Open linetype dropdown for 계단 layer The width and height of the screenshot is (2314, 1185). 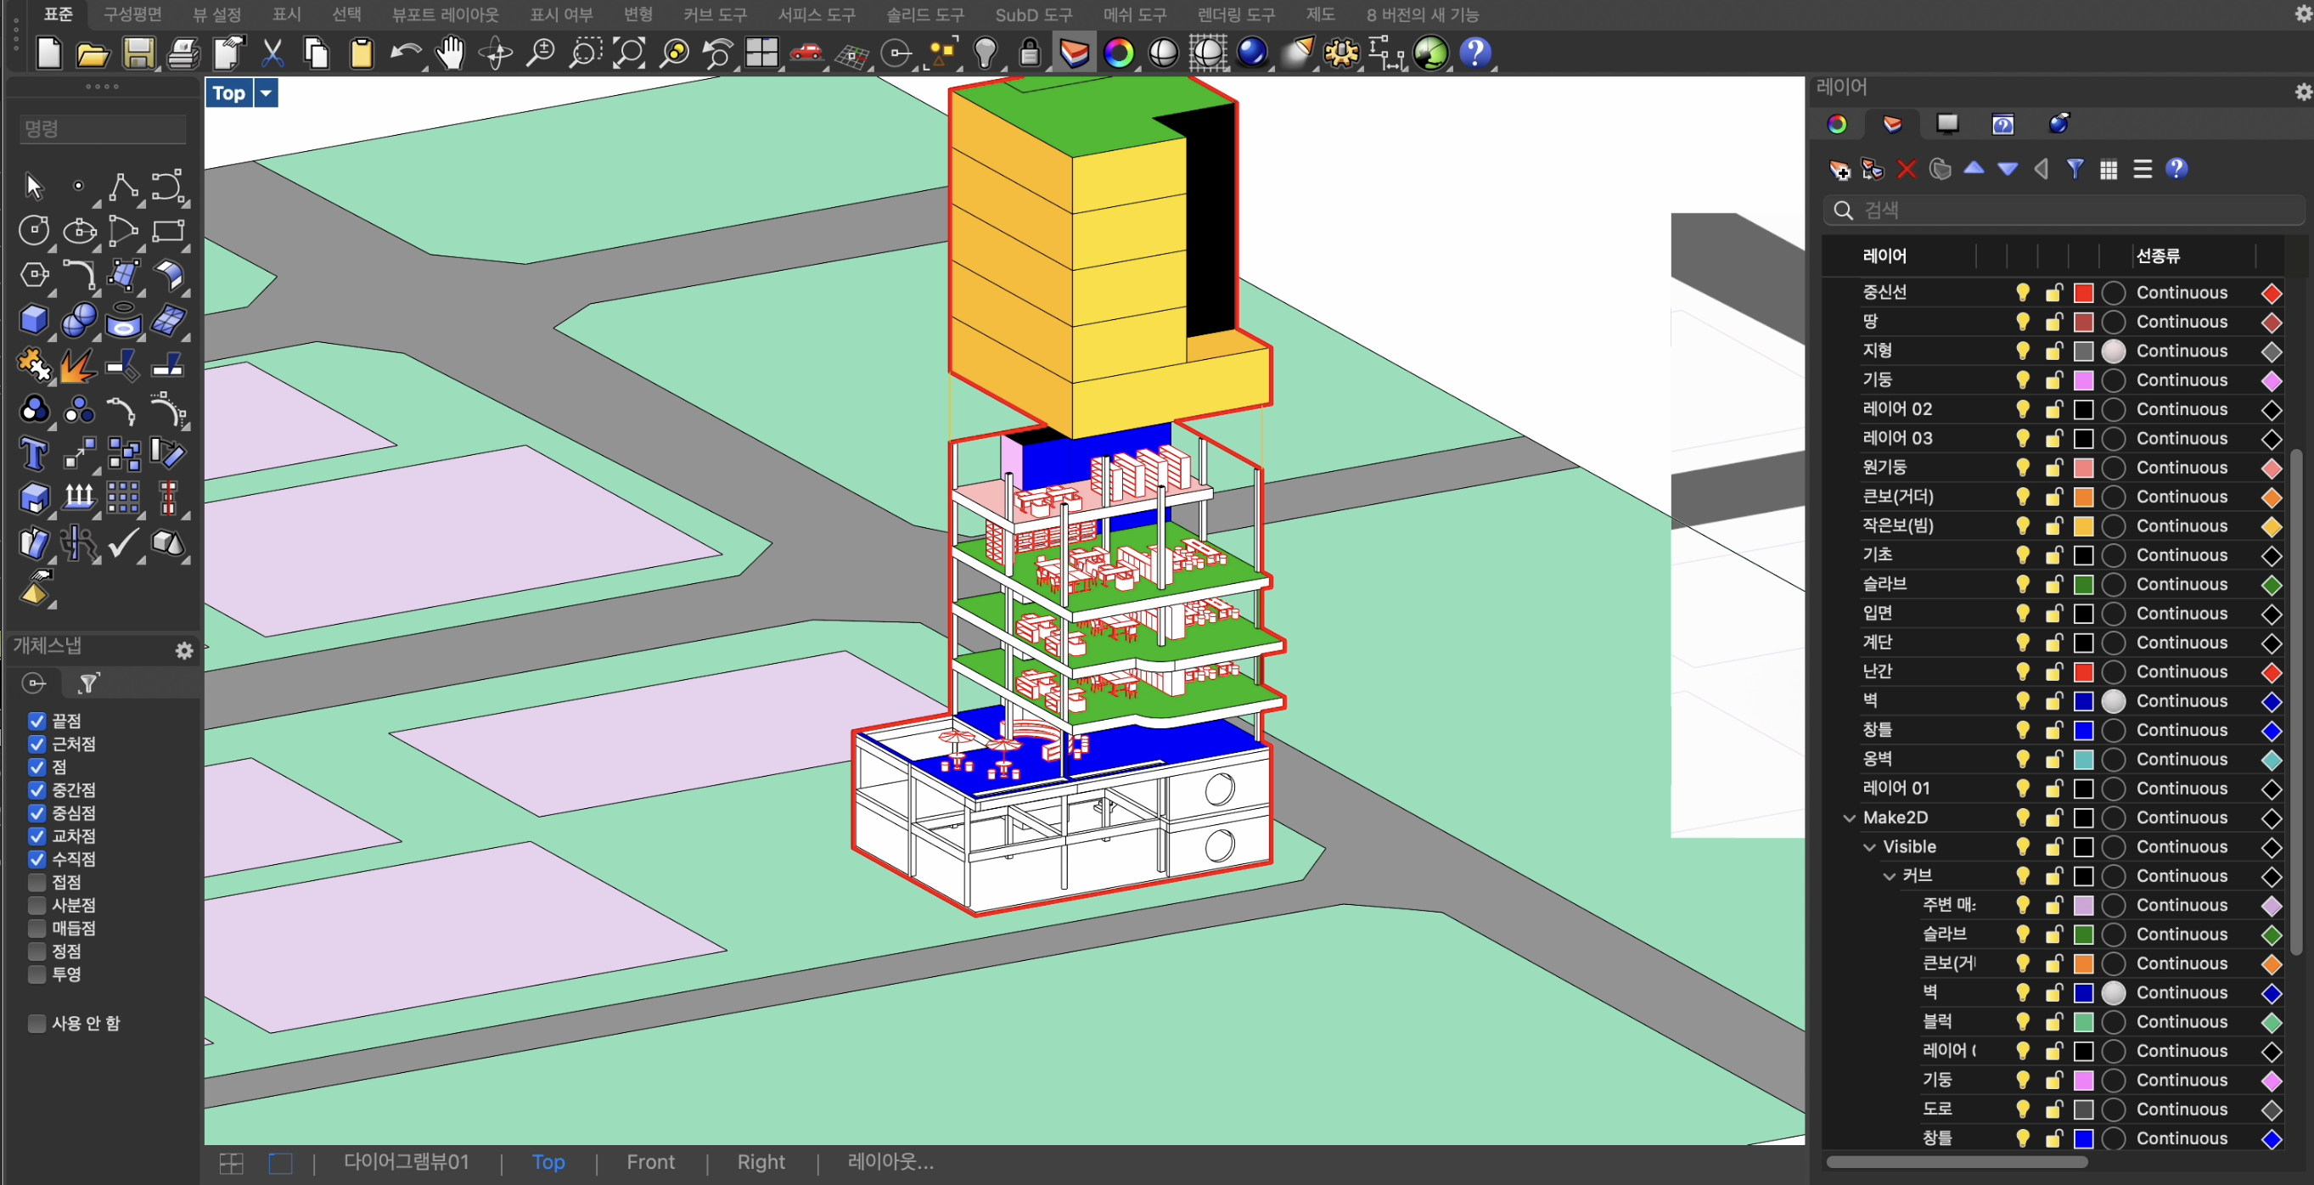point(2181,643)
